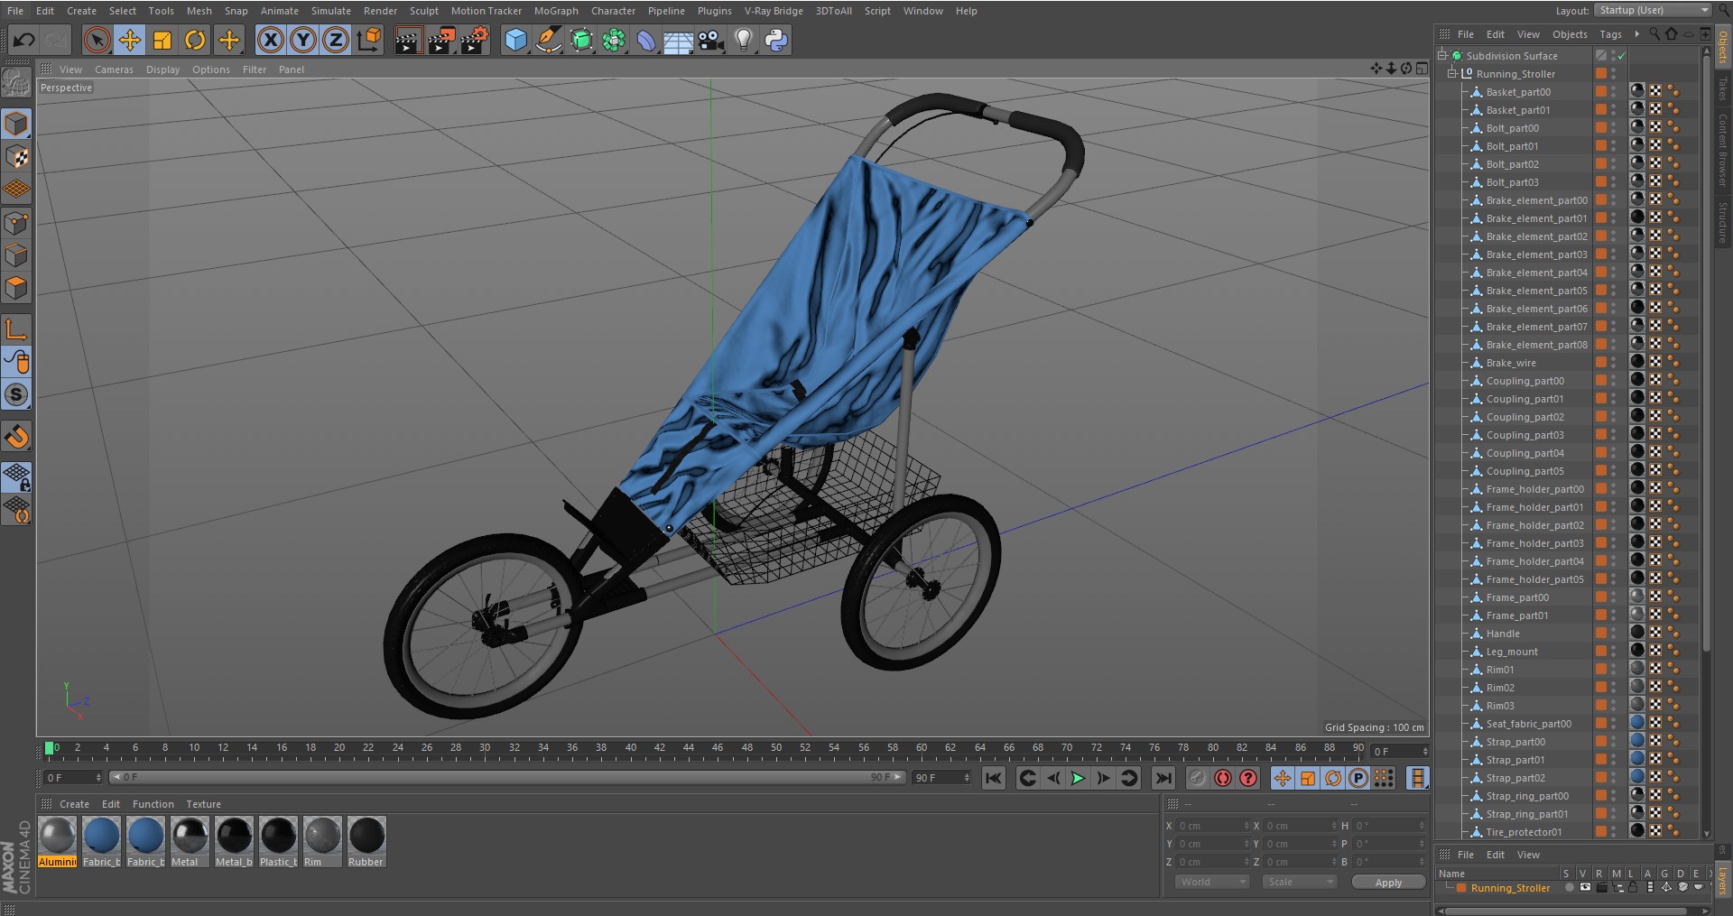
Task: Open the Objects side tab
Action: 1723,47
